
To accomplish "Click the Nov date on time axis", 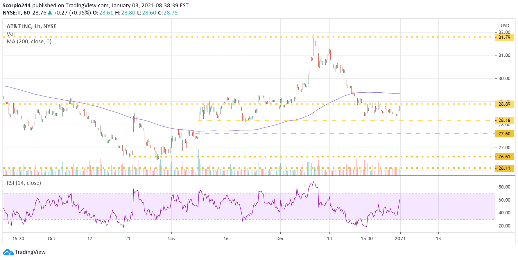I will tap(171, 239).
